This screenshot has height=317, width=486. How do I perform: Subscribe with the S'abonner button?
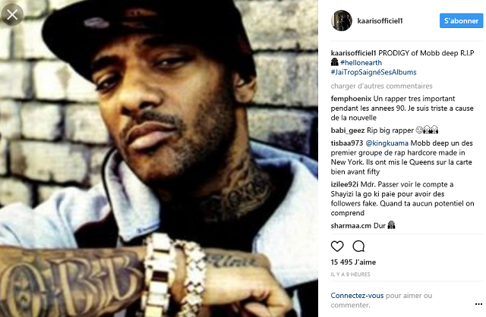point(461,20)
